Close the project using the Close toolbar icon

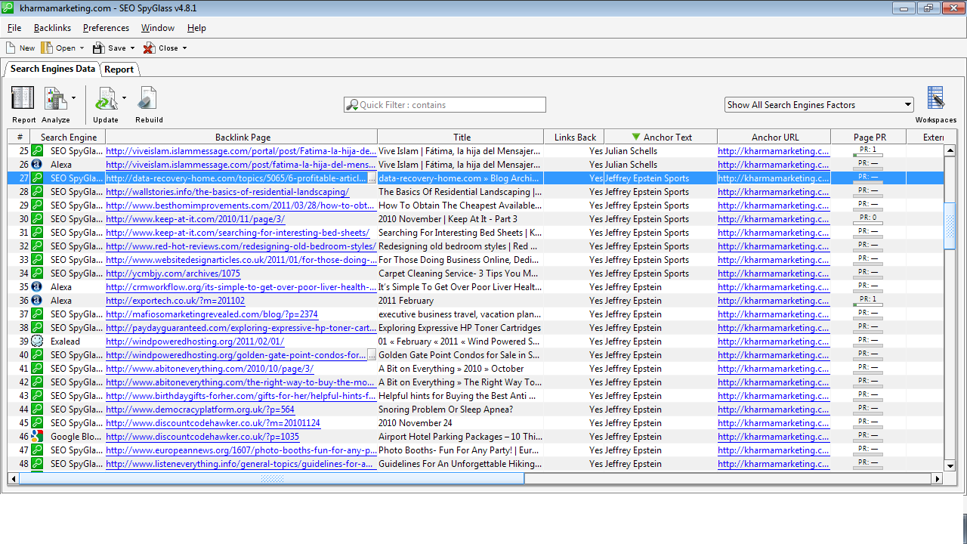pos(149,48)
